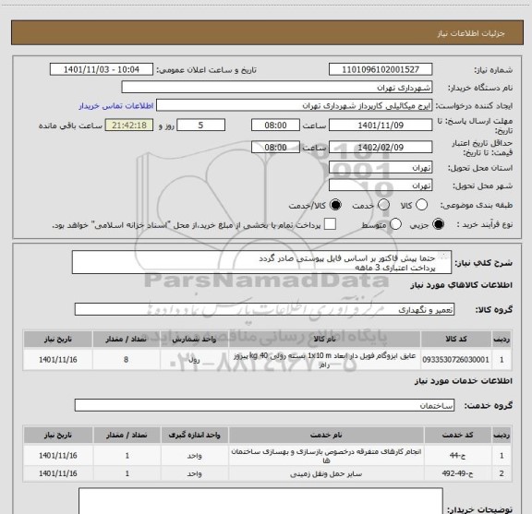Select the خدمت radio button
The height and width of the screenshot is (514, 532).
tap(383, 205)
